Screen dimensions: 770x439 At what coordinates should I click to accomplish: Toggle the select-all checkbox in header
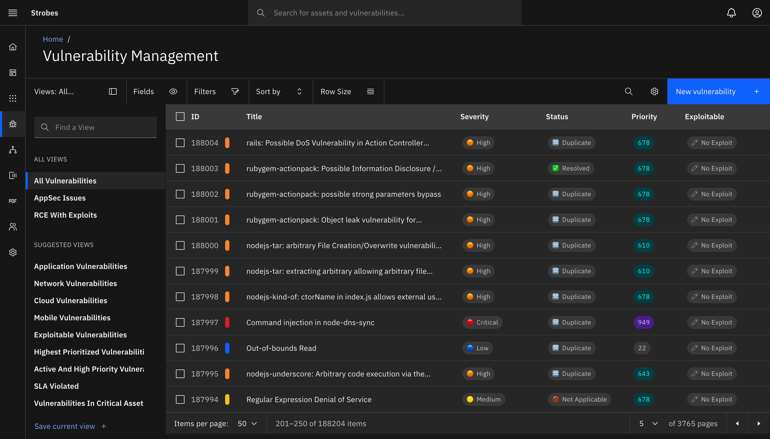click(x=180, y=117)
